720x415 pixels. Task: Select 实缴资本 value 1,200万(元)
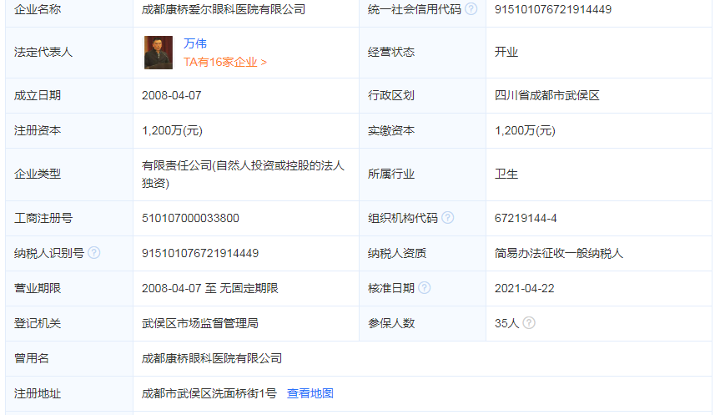tap(525, 130)
